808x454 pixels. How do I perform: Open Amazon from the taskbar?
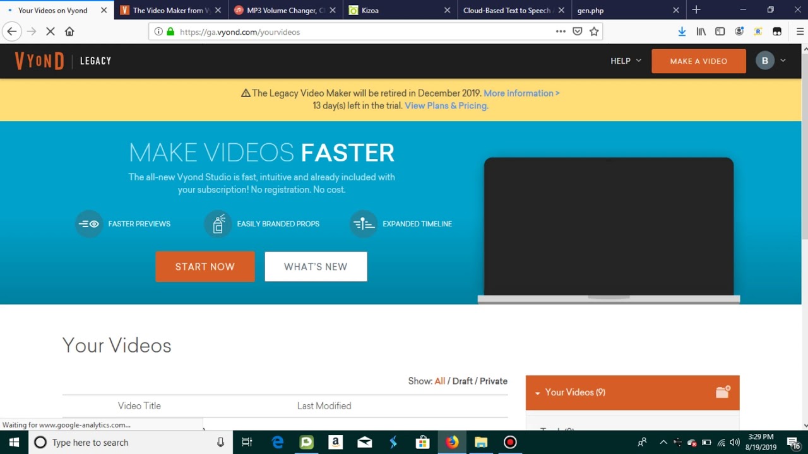click(335, 443)
